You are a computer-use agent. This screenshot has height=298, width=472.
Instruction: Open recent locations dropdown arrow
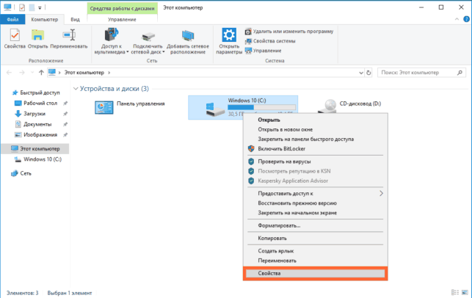pyautogui.click(x=32, y=73)
